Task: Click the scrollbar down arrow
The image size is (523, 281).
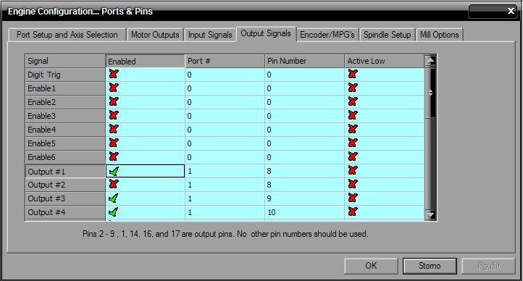Action: [430, 214]
